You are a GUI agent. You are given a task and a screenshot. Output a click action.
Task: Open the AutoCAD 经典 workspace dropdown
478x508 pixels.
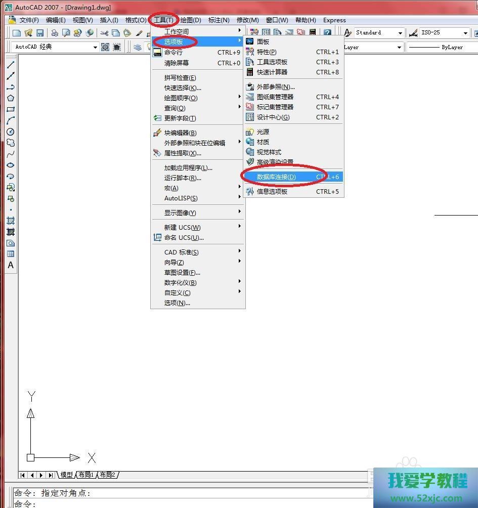(x=95, y=47)
